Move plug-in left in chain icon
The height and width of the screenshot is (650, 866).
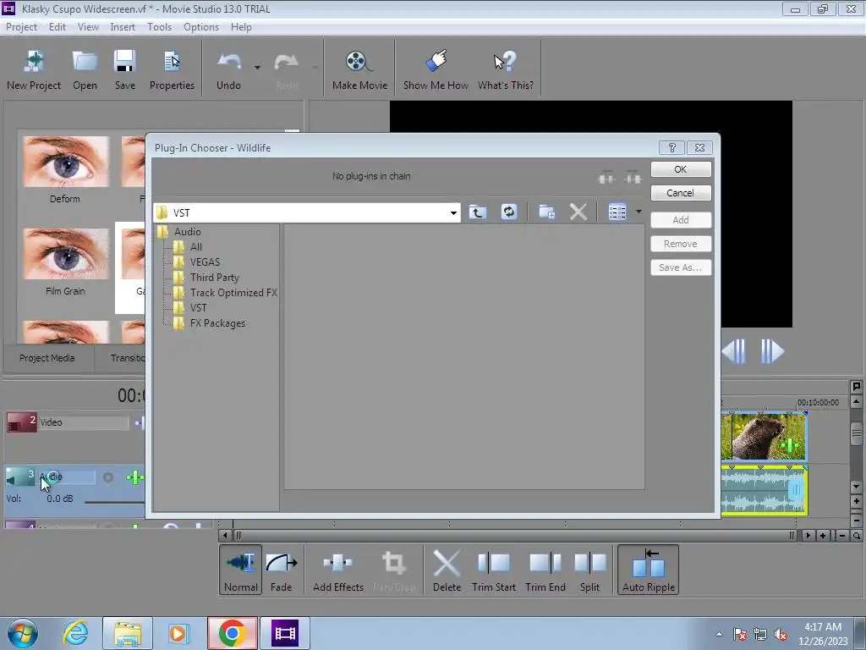[x=606, y=178]
